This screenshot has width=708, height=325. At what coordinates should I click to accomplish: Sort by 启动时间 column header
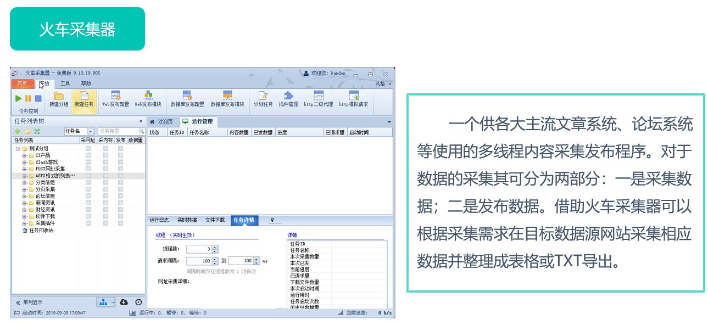point(370,132)
